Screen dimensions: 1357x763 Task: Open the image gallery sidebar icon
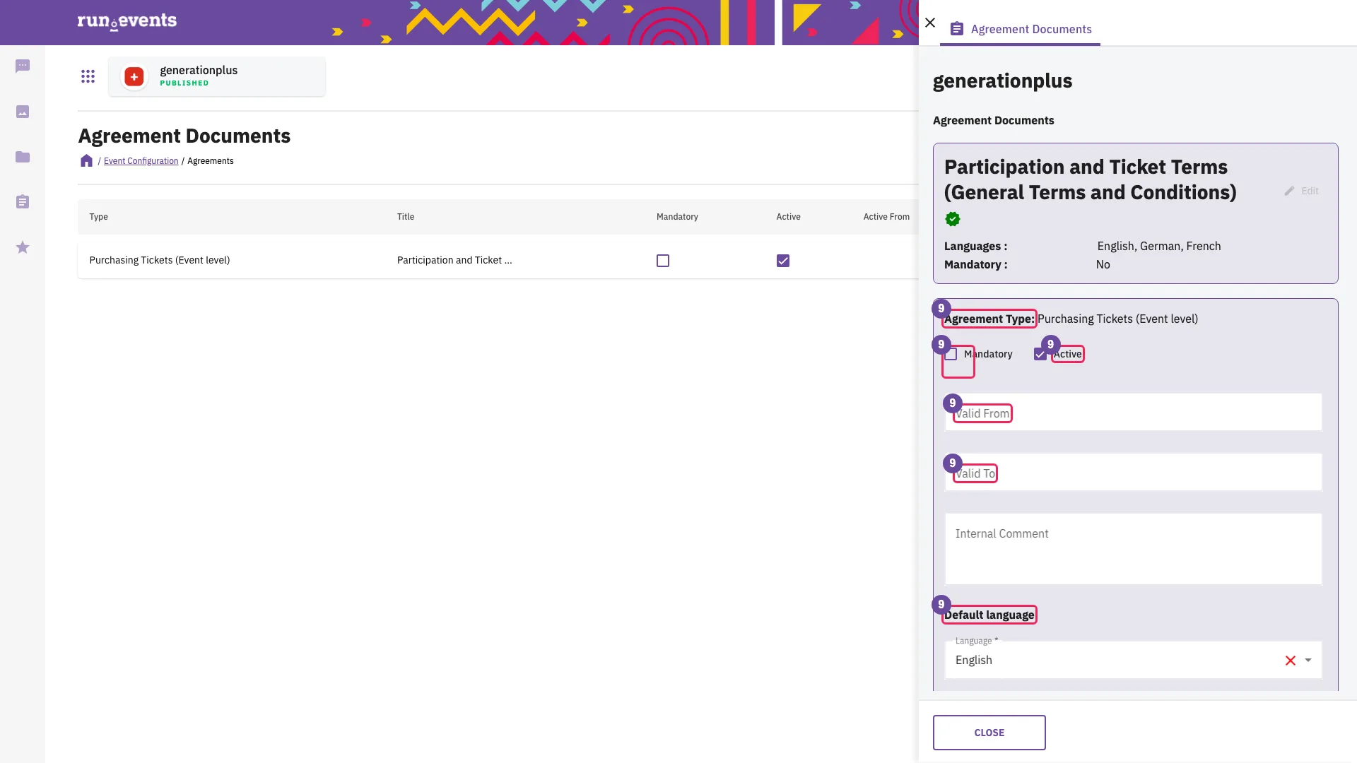tap(23, 112)
